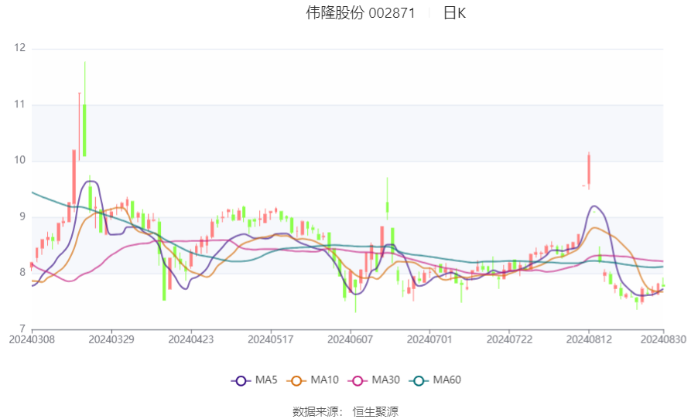Click the 日K label in title
Screen dimensions: 691x419
coord(454,13)
